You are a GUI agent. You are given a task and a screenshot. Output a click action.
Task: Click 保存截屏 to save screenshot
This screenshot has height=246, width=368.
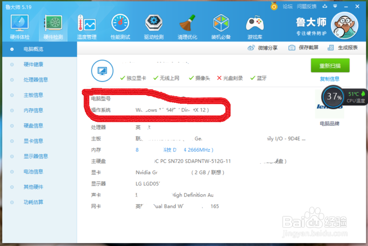[303, 48]
